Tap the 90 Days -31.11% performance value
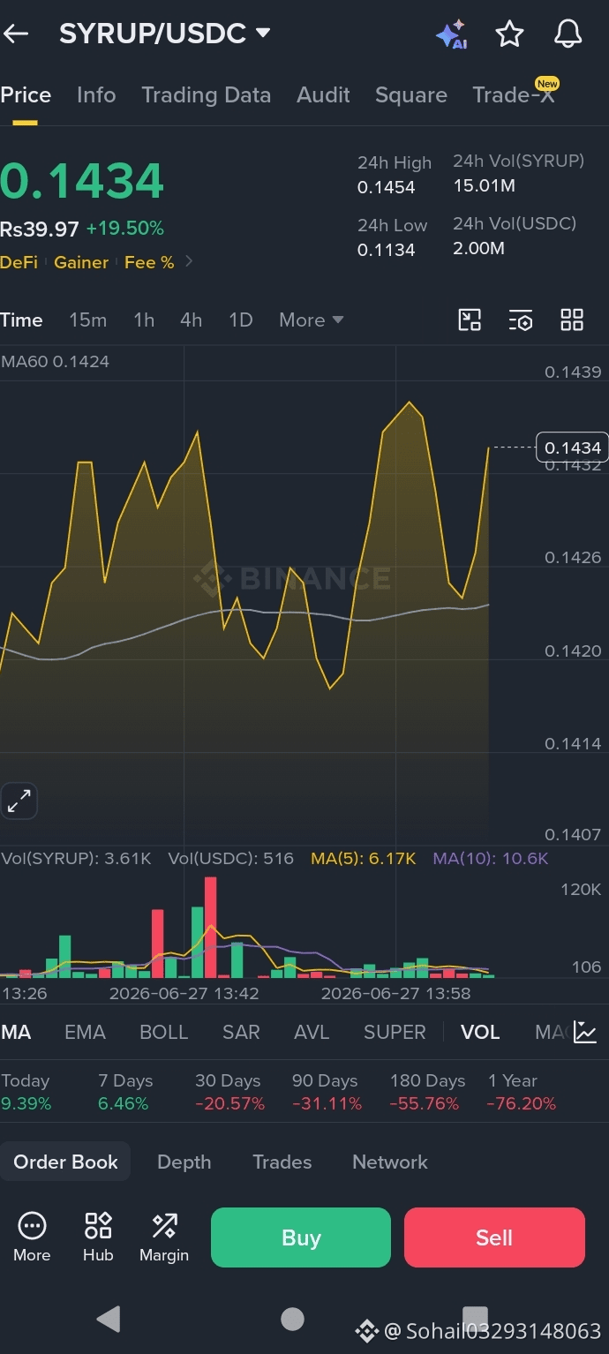 coord(327,1103)
